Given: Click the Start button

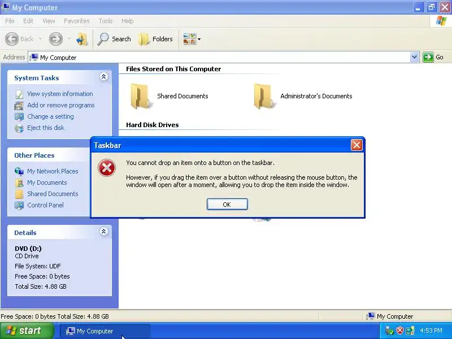Looking at the screenshot, I should point(27,331).
